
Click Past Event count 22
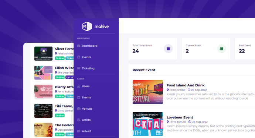[242, 51]
